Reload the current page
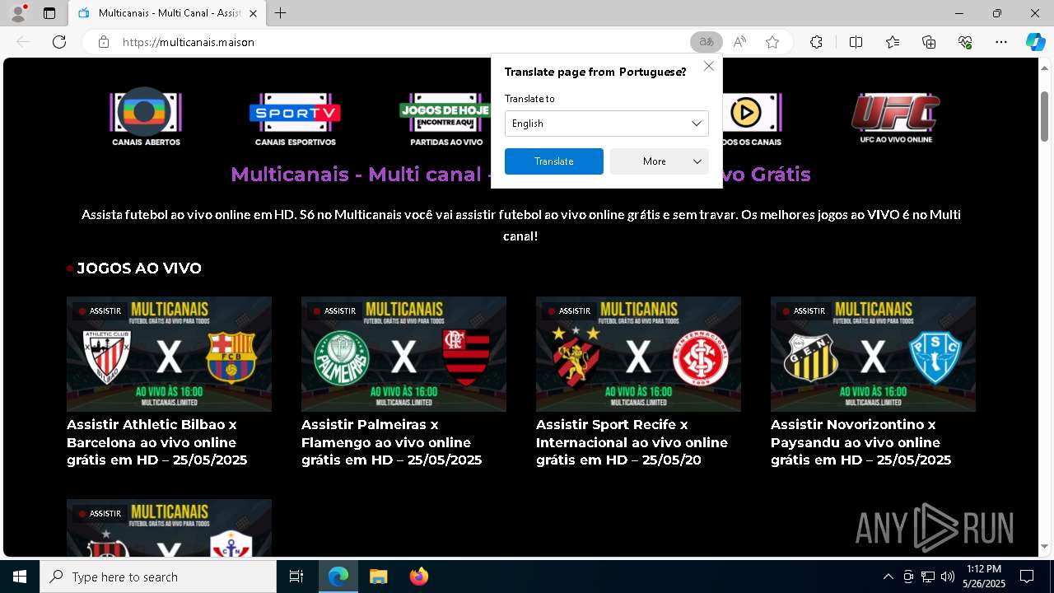 [59, 42]
